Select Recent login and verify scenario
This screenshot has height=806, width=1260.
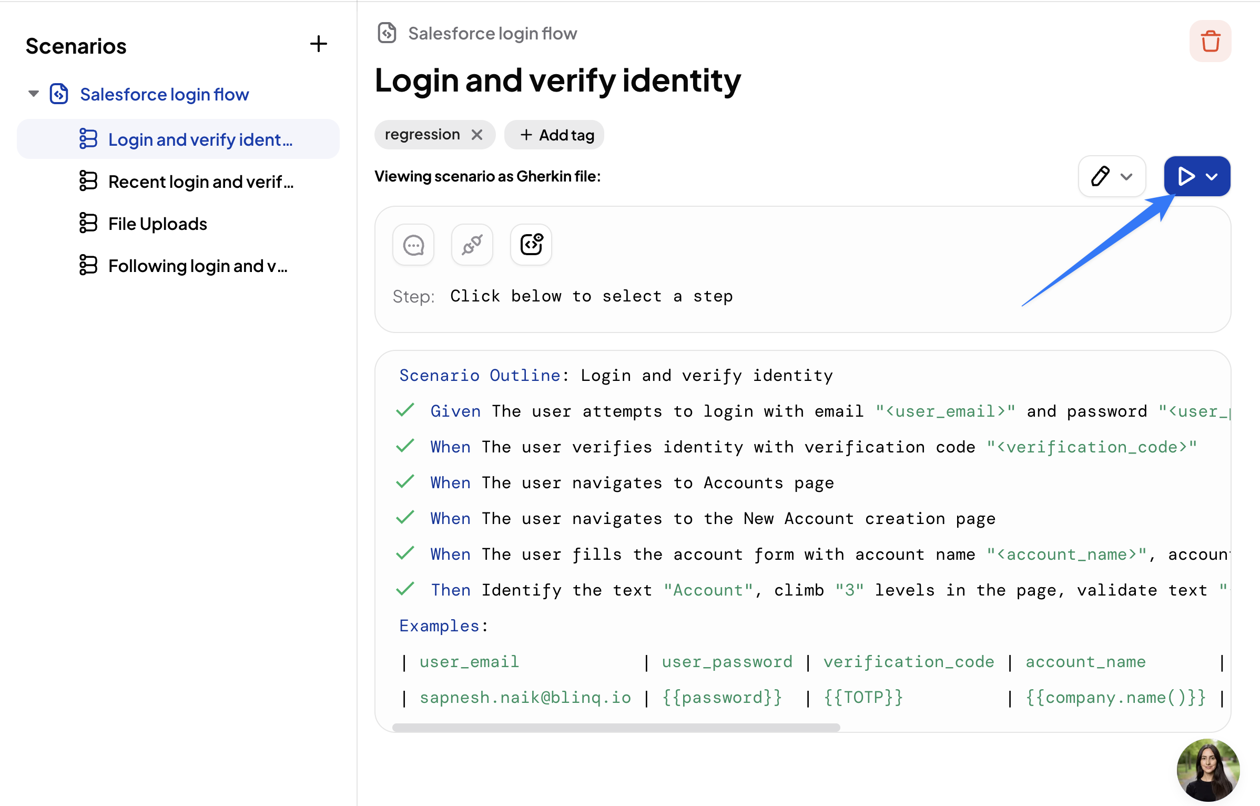point(200,182)
